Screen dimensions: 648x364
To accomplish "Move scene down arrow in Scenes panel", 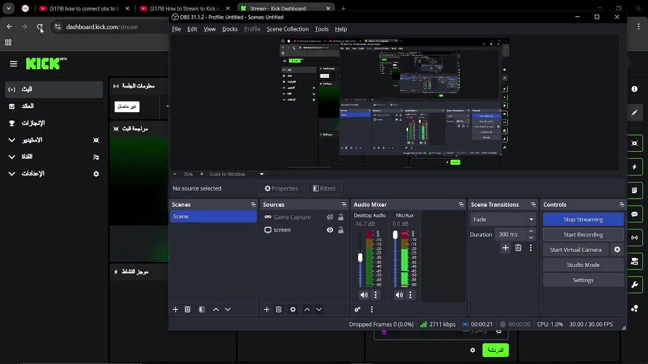I will pyautogui.click(x=228, y=309).
